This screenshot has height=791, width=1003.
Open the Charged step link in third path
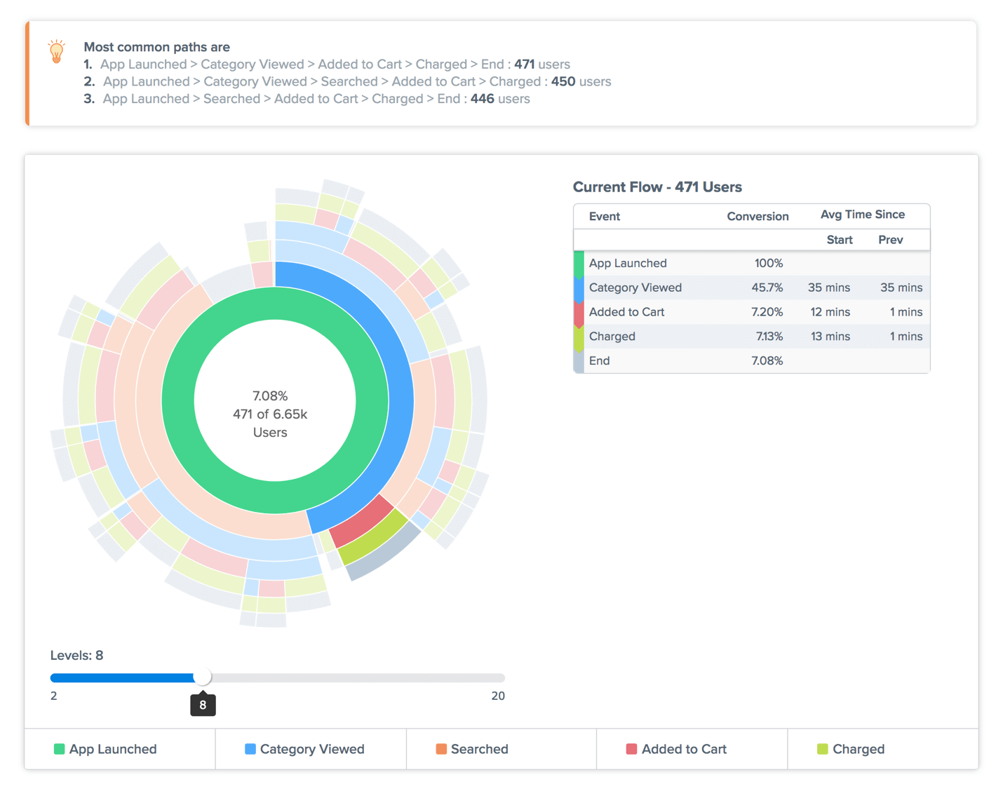click(x=398, y=99)
